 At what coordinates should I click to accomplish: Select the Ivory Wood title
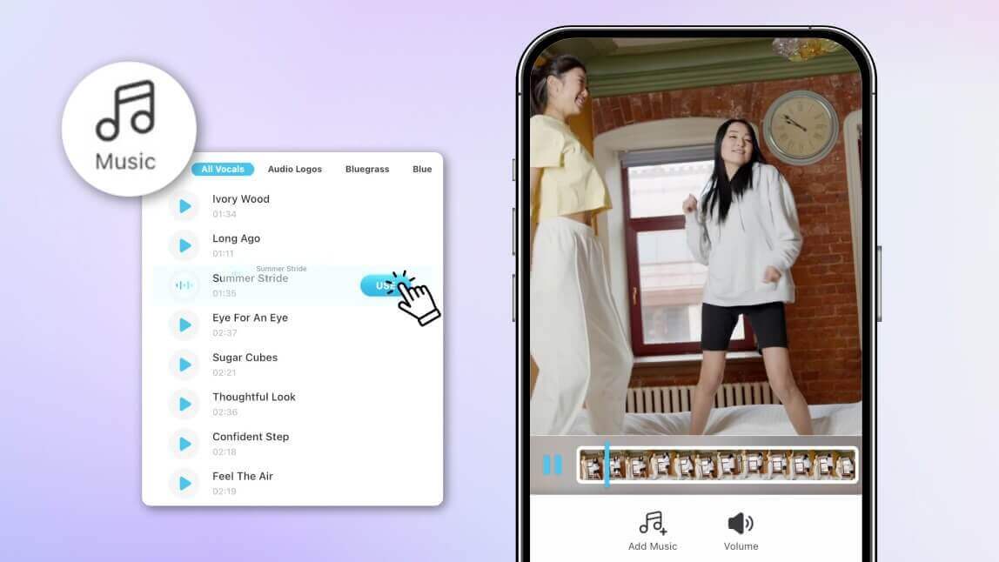point(241,199)
